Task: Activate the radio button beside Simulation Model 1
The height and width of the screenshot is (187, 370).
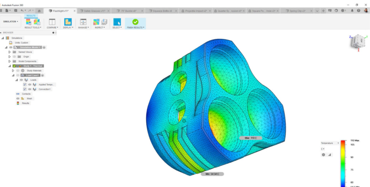Action: (x=44, y=47)
